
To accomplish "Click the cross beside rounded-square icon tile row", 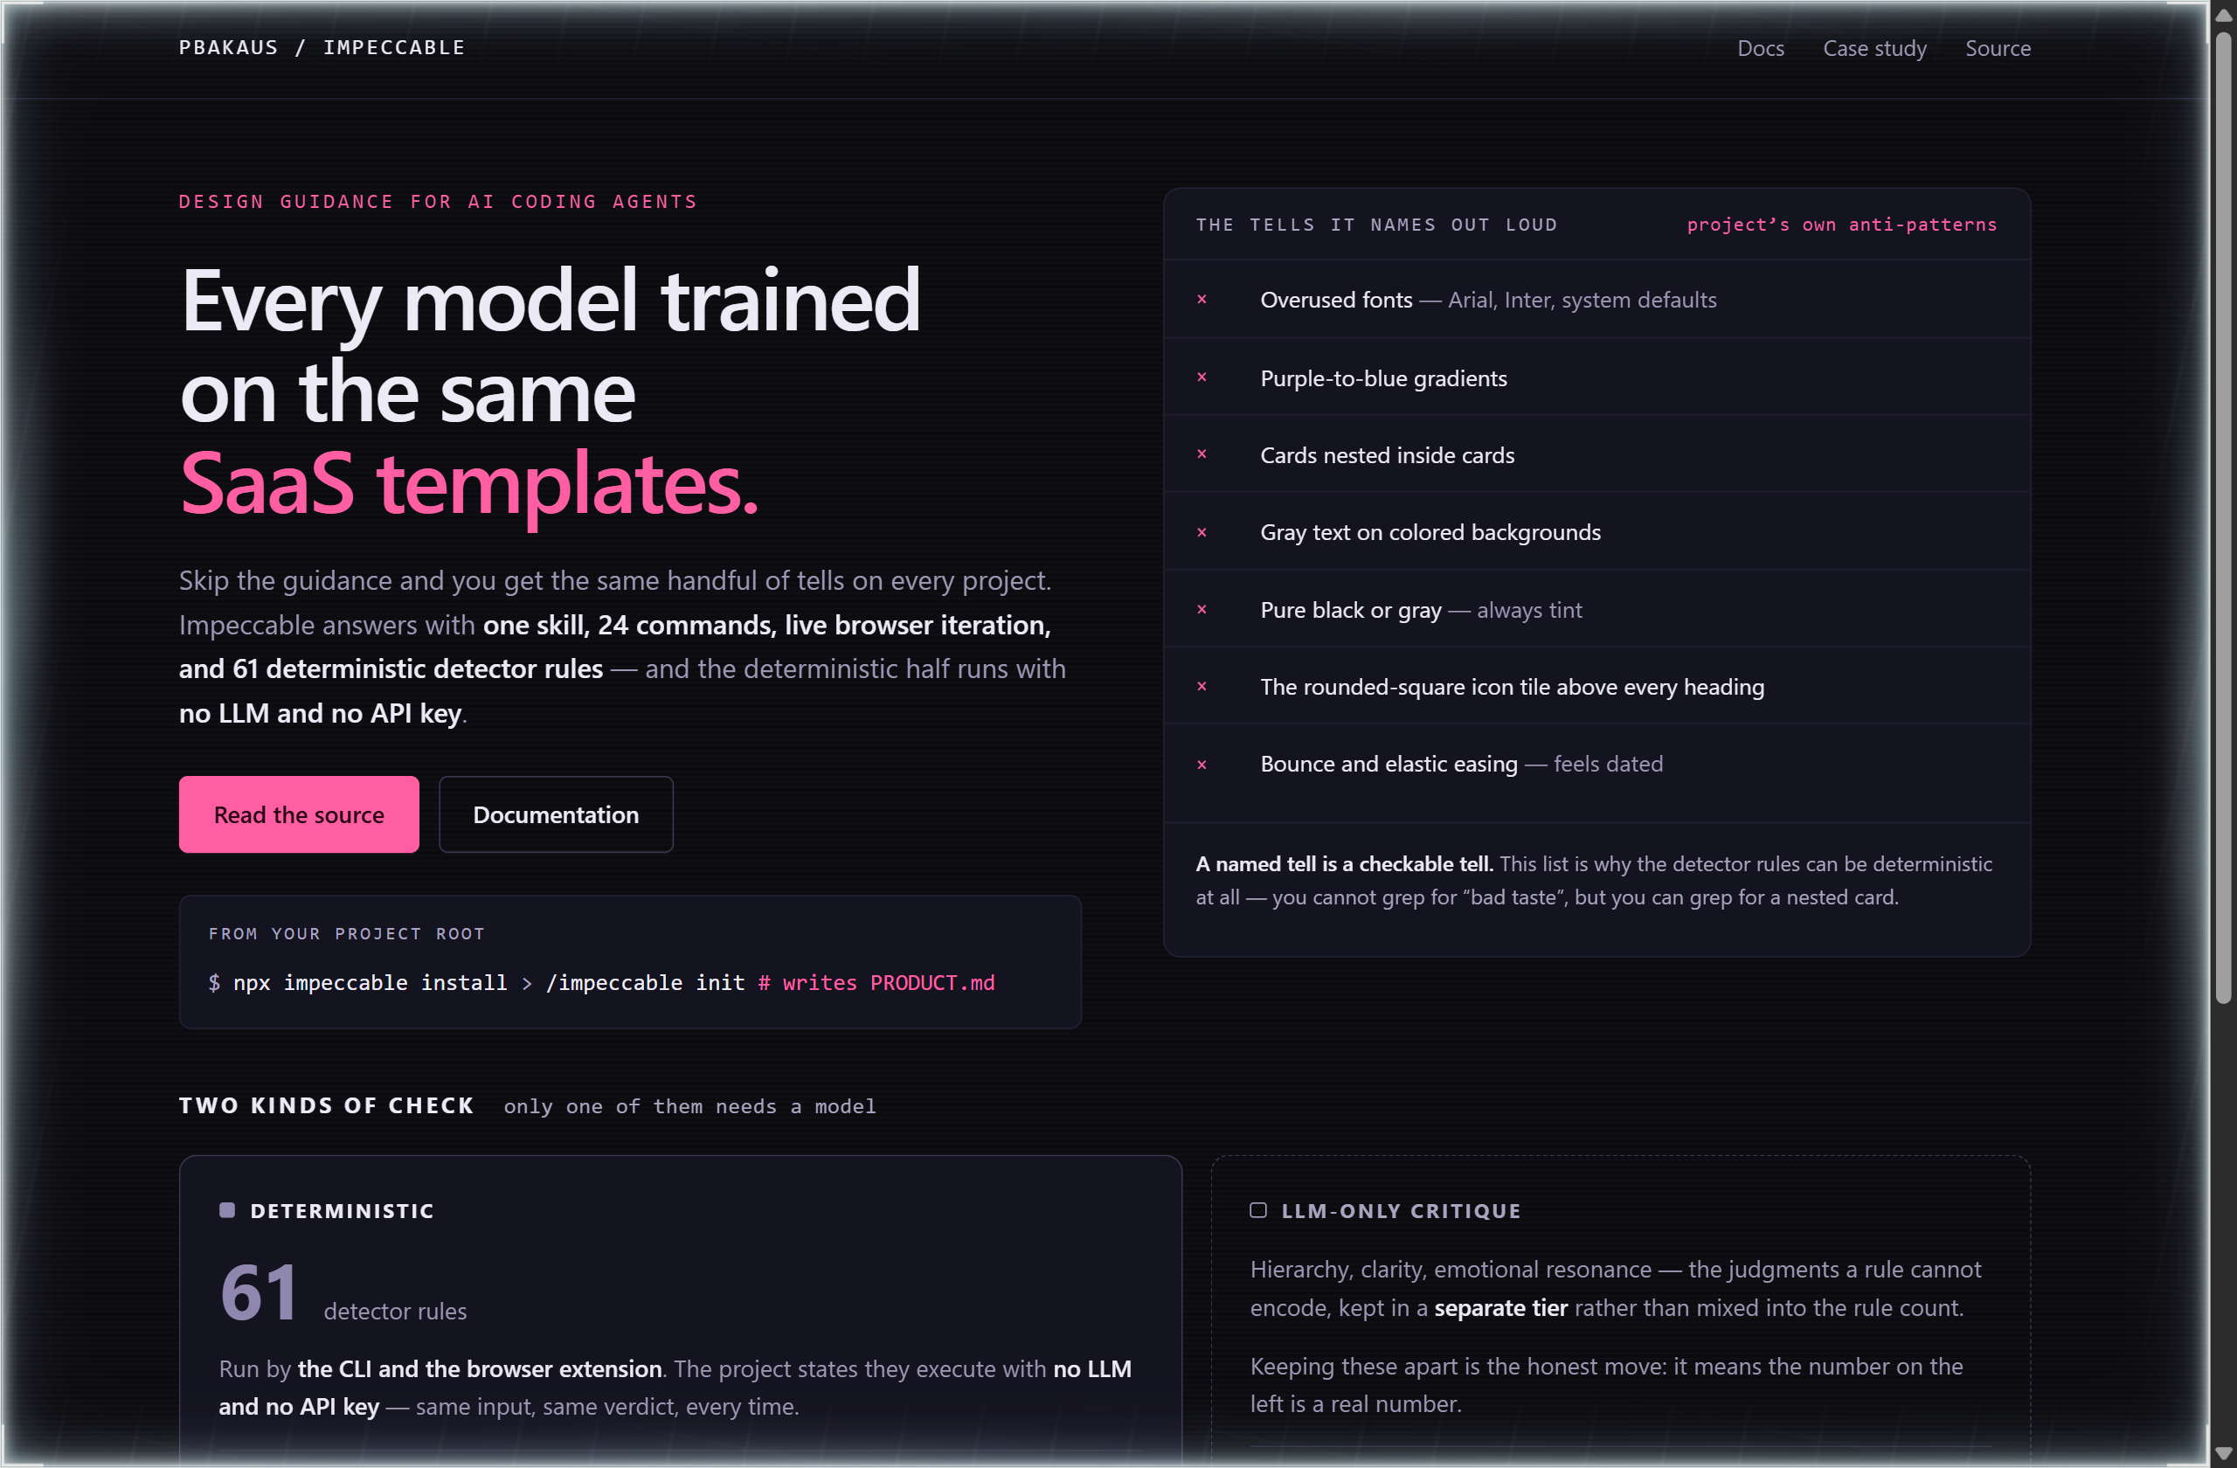I will point(1202,686).
